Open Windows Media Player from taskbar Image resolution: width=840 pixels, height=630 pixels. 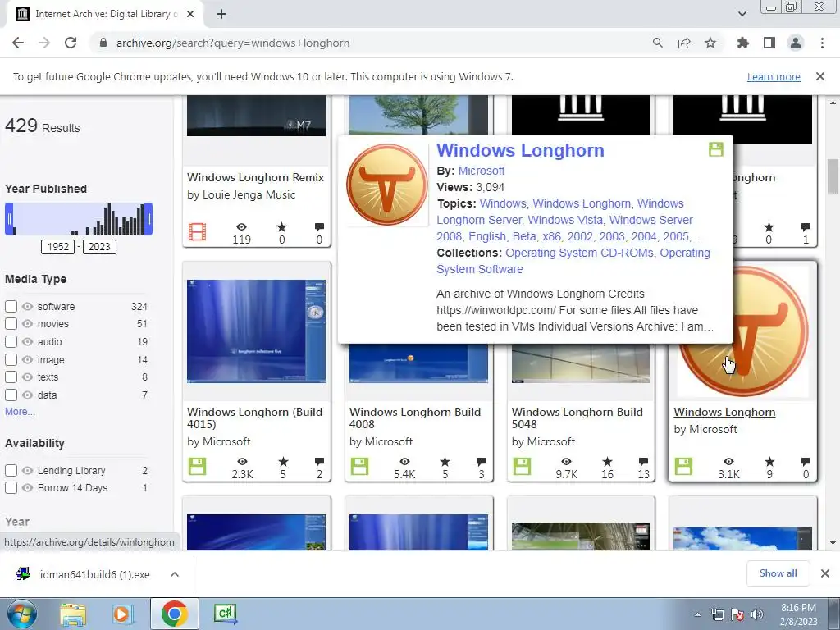[x=123, y=614]
